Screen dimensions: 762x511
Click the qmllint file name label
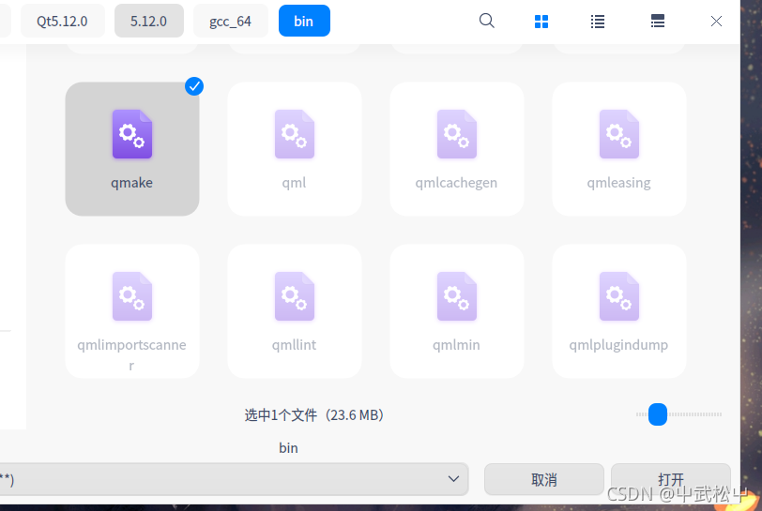pyautogui.click(x=294, y=345)
